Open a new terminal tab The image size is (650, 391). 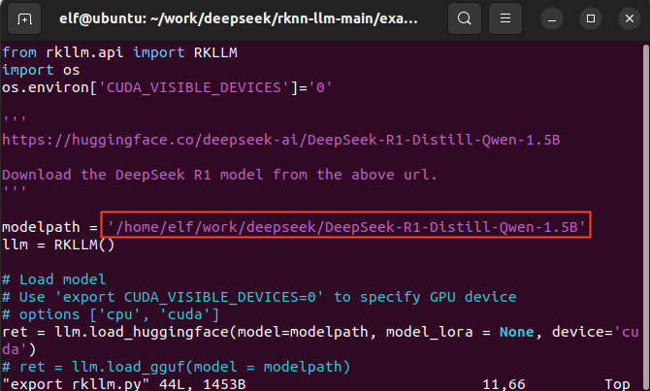[25, 17]
